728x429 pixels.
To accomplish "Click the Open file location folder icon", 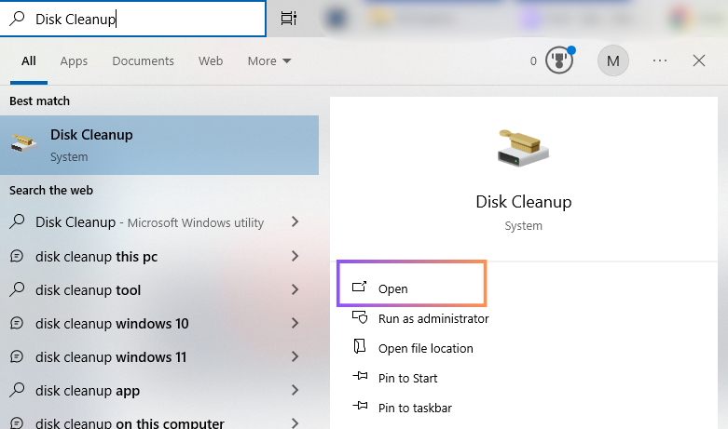I will (x=360, y=348).
